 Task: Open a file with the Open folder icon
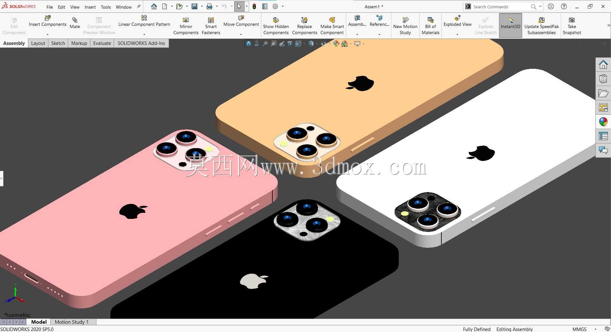point(179,6)
